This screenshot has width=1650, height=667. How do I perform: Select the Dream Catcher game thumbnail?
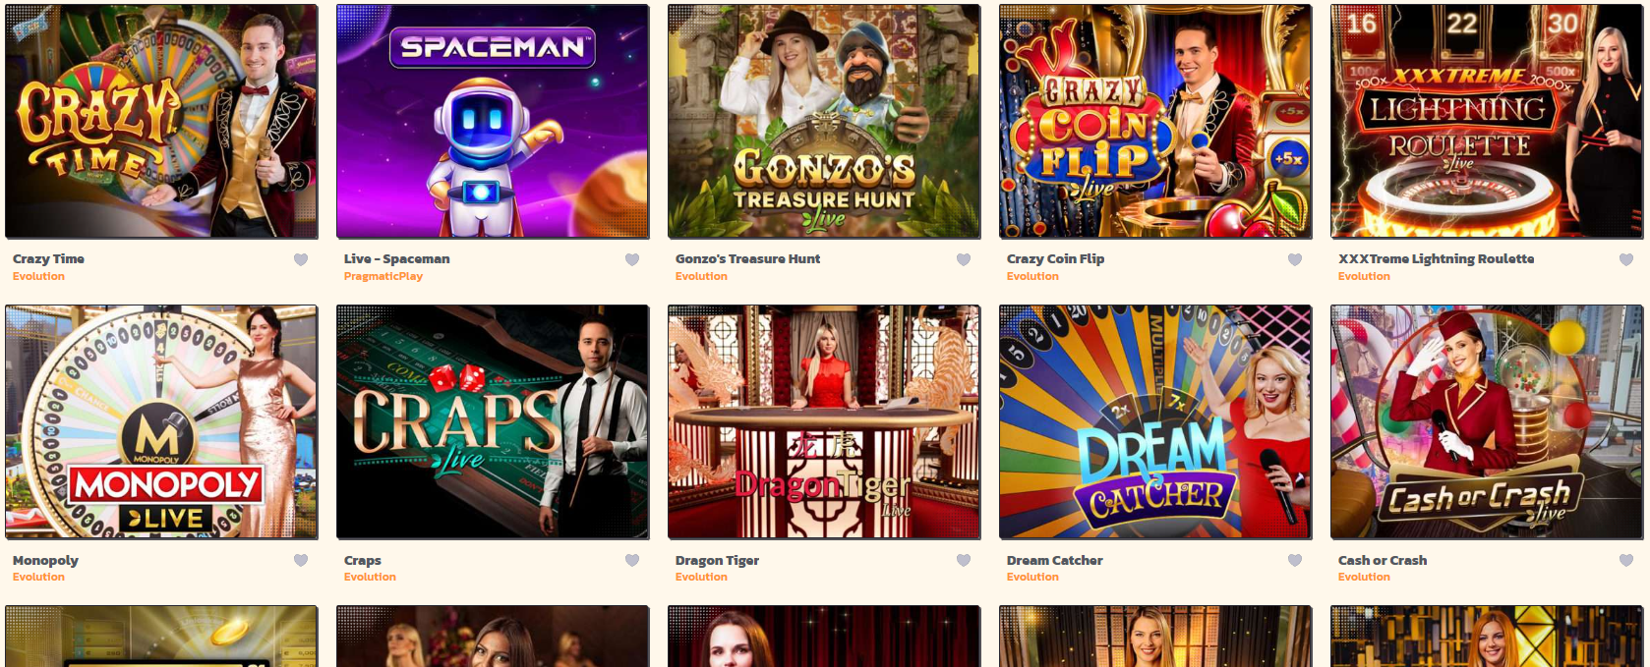[1155, 421]
